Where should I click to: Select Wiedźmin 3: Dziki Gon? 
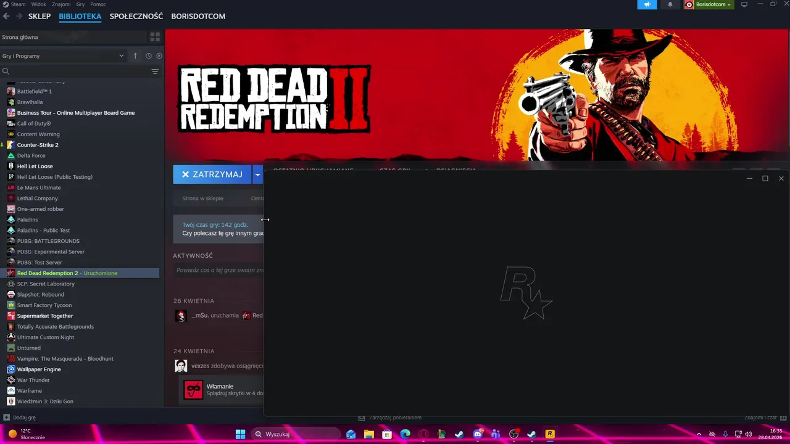tap(45, 401)
